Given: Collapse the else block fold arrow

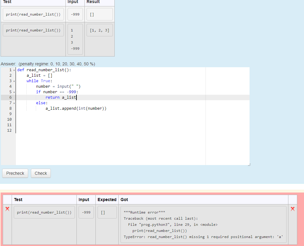Looking at the screenshot, I should click(x=14, y=103).
